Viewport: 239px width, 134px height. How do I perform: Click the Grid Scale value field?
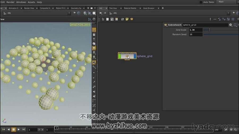[x=196, y=30]
